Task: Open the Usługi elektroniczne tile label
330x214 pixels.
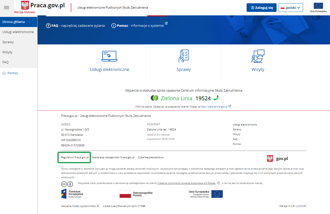Action: point(110,69)
